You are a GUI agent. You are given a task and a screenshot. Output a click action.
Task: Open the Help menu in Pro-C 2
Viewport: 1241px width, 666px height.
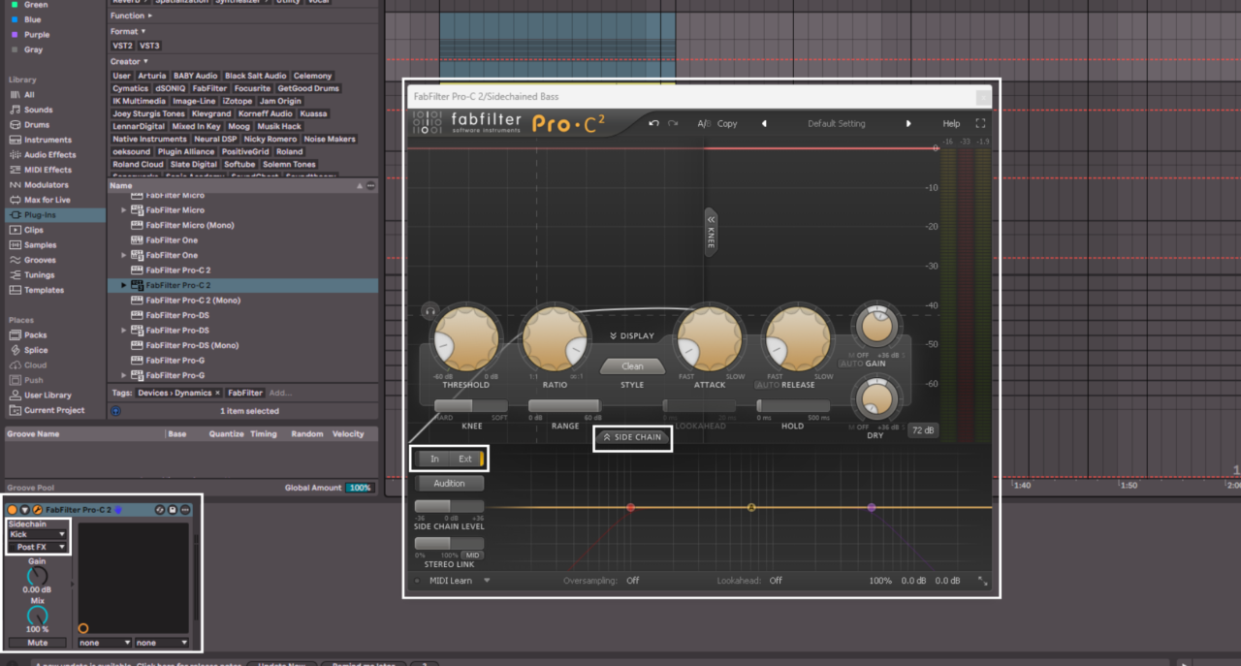951,124
